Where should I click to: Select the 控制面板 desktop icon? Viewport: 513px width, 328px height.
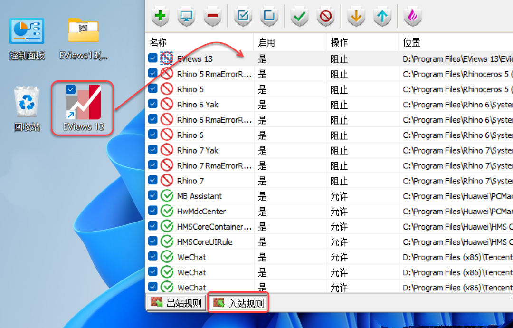(x=27, y=39)
